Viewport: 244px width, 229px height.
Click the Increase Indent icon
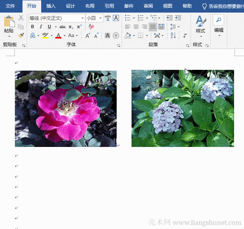[x=178, y=18]
